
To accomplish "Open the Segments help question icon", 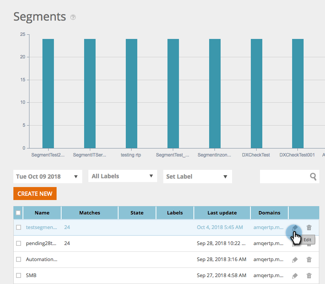I will [x=73, y=17].
